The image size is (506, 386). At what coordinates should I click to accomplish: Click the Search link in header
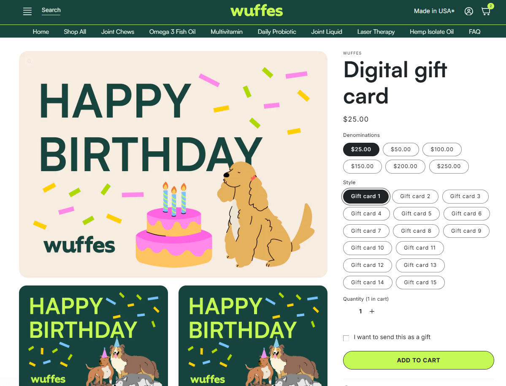[51, 10]
